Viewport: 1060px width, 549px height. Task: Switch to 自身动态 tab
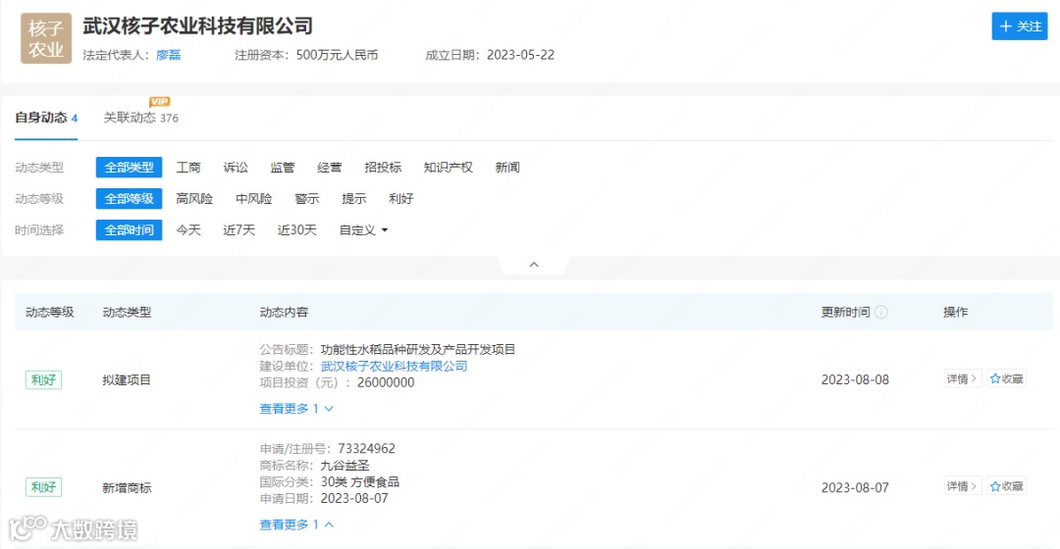coord(46,118)
